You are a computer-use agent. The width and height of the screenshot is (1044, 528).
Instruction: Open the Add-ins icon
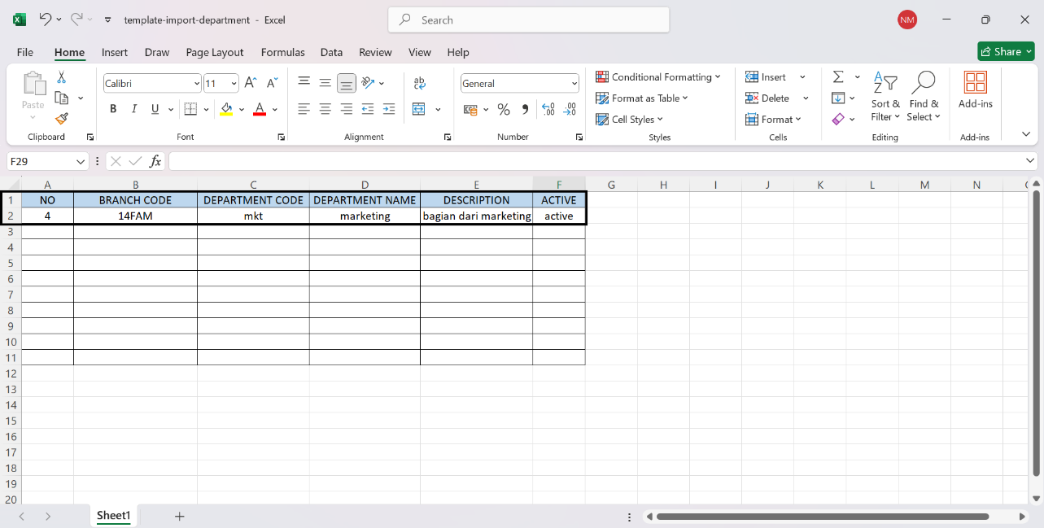[x=975, y=89]
